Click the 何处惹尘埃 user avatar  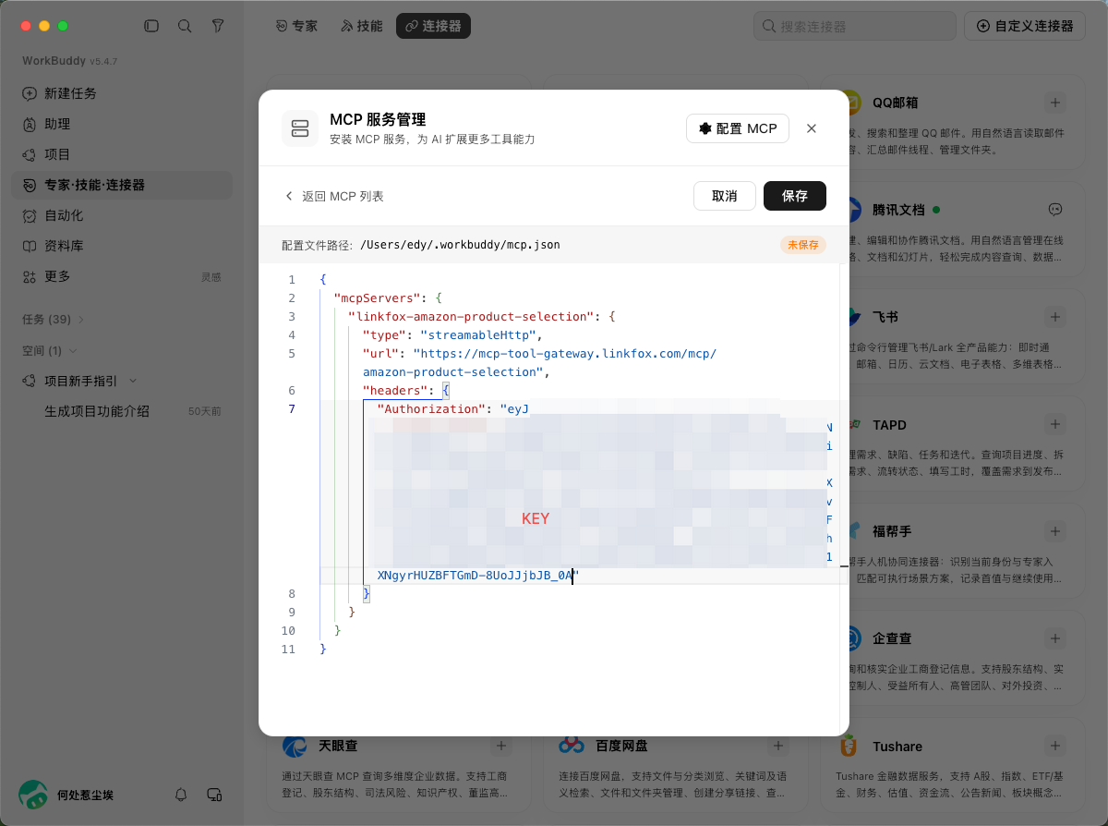34,794
